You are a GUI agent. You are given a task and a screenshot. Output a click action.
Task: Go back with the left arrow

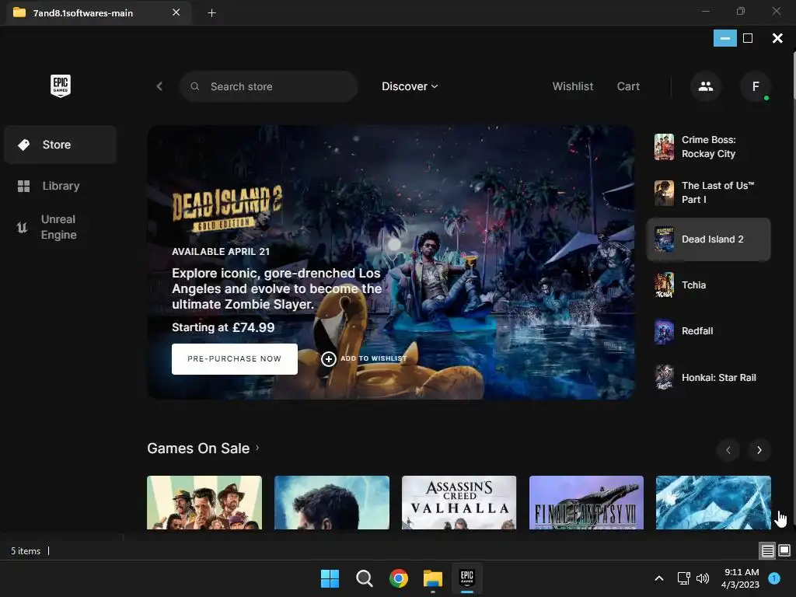159,86
